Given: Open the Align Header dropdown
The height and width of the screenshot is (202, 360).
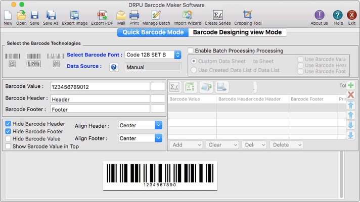Looking at the screenshot, I should click(140, 125).
